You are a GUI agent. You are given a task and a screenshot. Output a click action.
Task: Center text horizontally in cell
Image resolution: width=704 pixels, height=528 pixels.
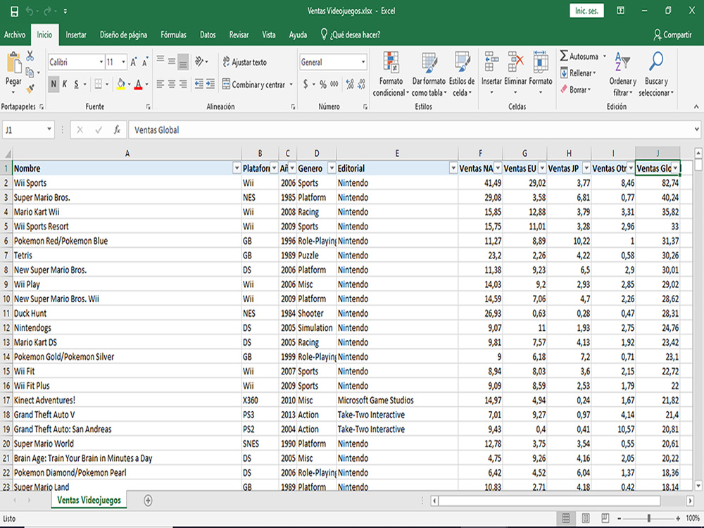[172, 84]
